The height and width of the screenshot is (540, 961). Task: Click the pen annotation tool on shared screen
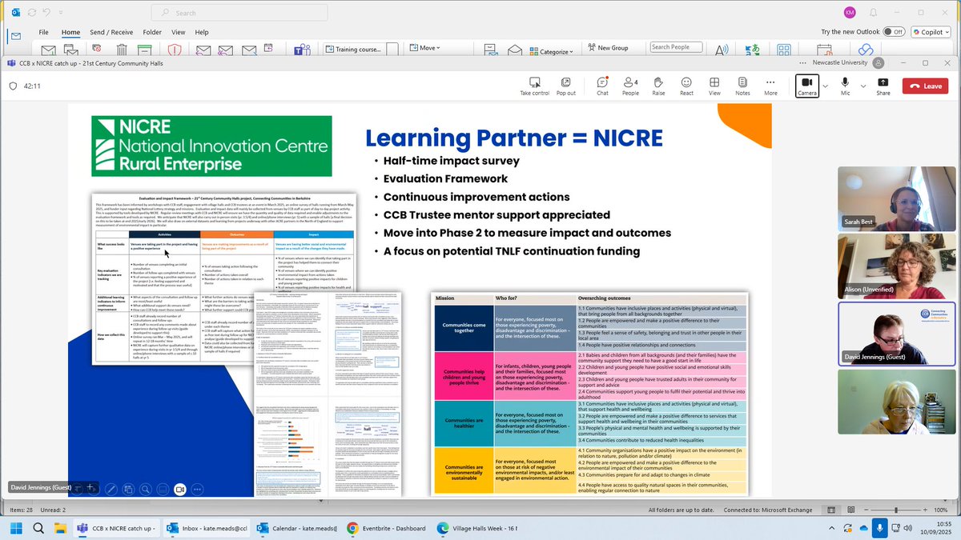point(111,488)
